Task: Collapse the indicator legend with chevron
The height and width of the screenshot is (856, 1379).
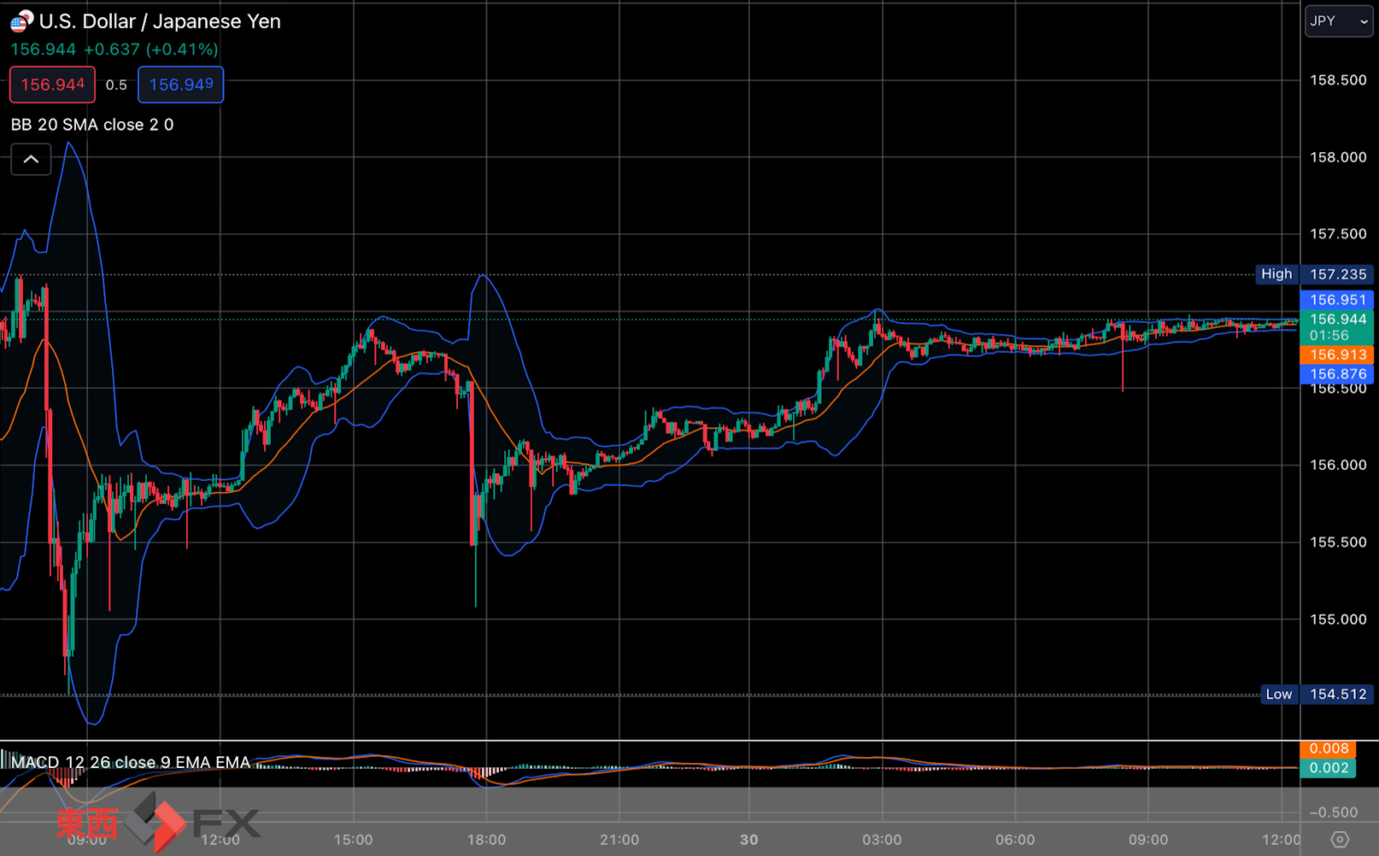Action: 31,160
